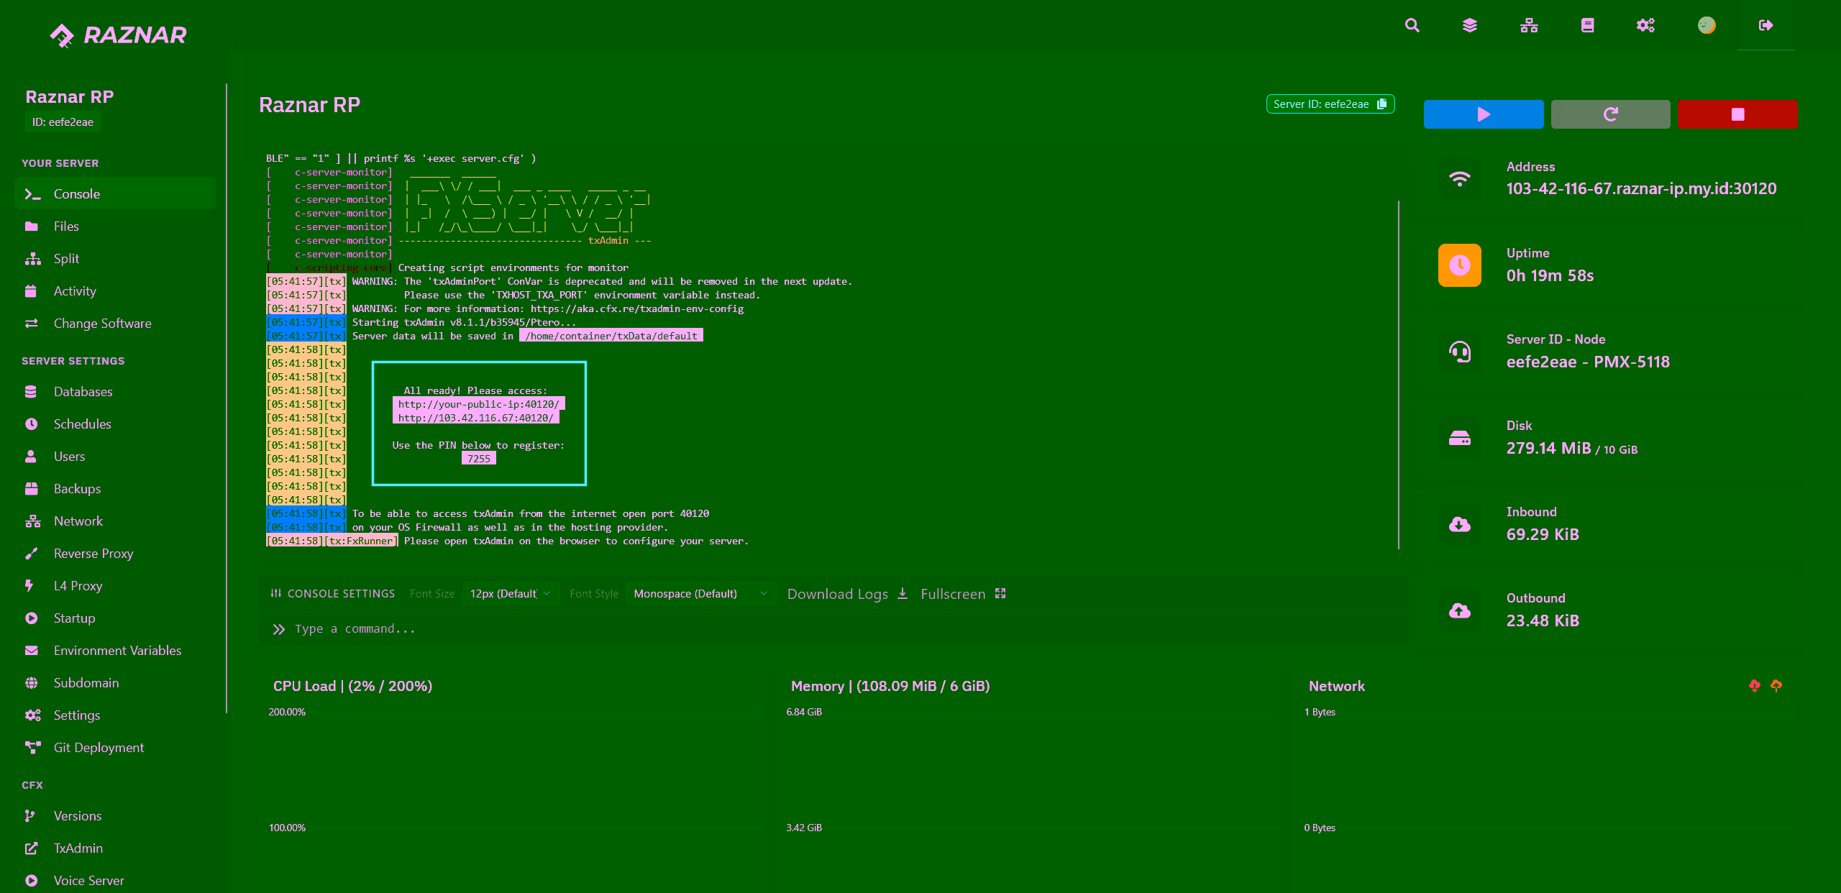Click the CPU Load chart title

[x=352, y=686]
